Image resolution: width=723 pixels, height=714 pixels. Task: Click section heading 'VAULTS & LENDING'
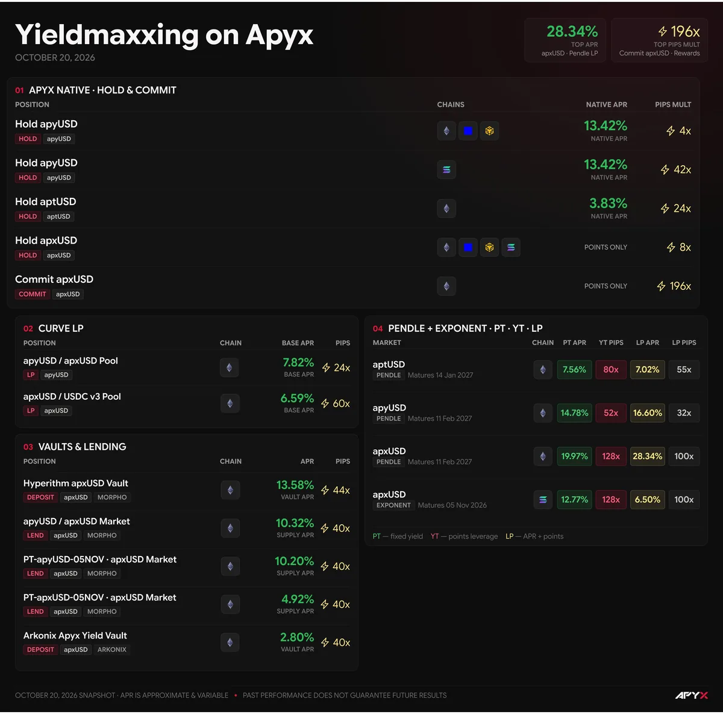83,447
